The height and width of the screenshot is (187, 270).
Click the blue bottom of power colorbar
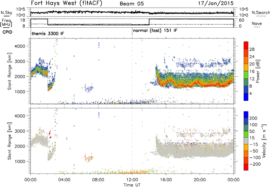246,97
